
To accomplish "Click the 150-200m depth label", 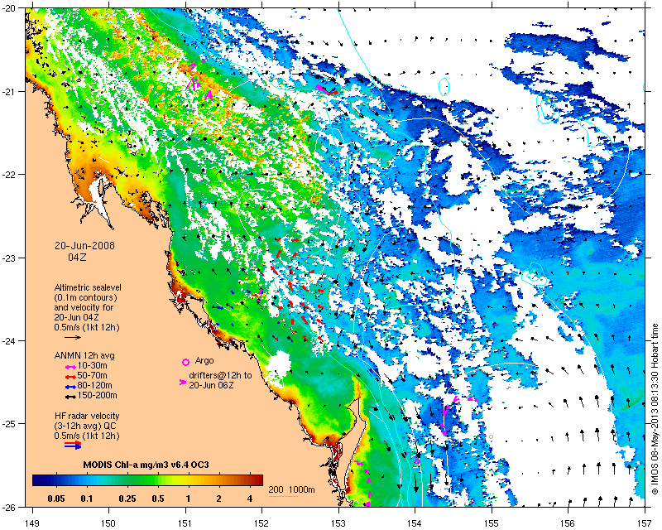I will (97, 396).
